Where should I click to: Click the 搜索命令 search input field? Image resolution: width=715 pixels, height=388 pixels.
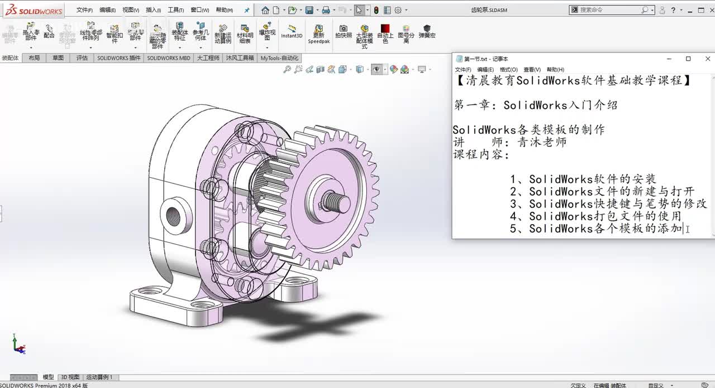[x=610, y=10]
